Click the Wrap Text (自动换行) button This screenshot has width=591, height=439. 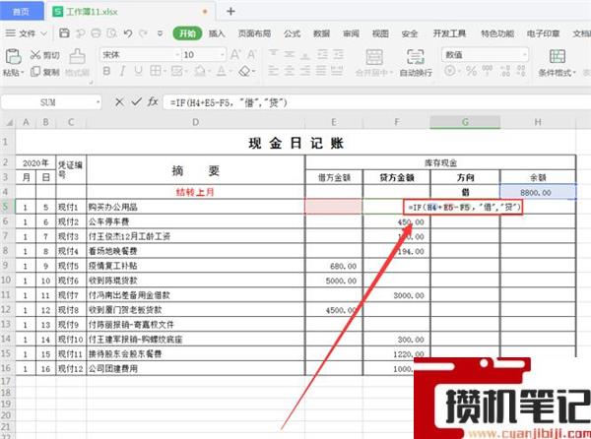(x=416, y=62)
